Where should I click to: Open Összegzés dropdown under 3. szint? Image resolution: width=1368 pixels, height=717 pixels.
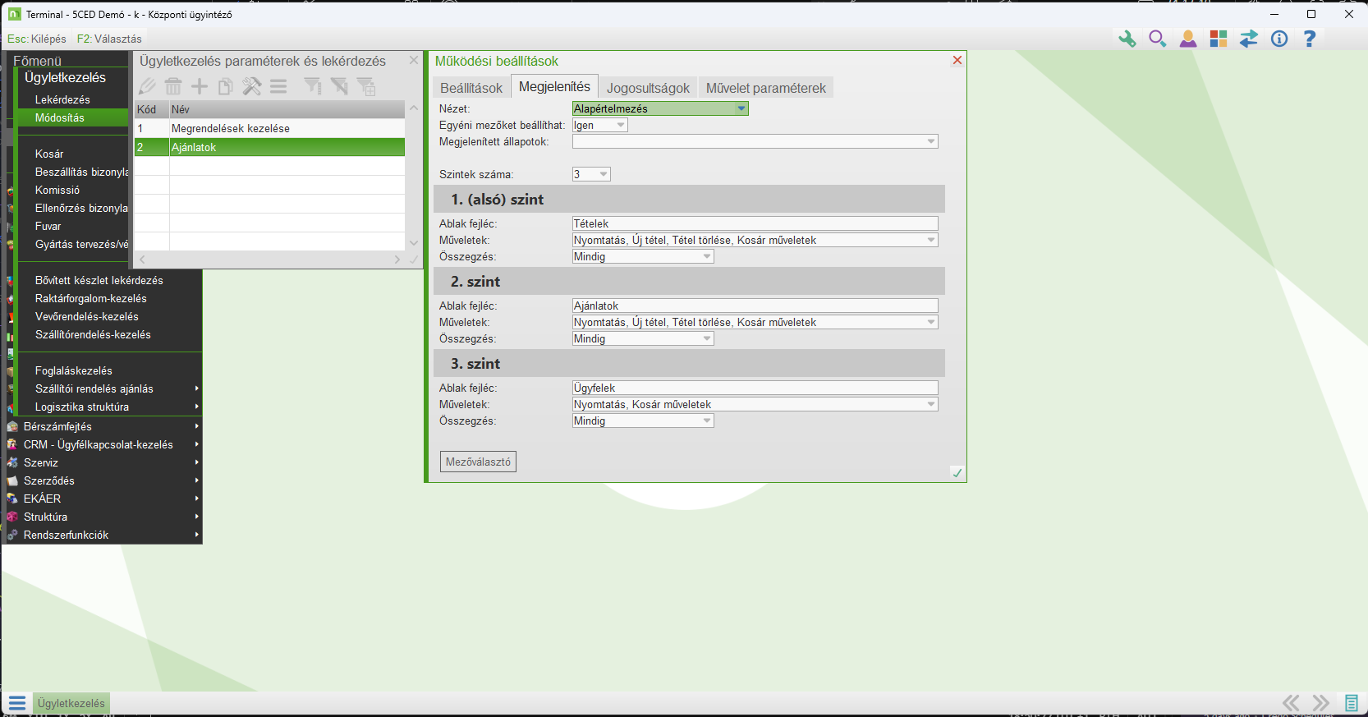click(x=707, y=421)
